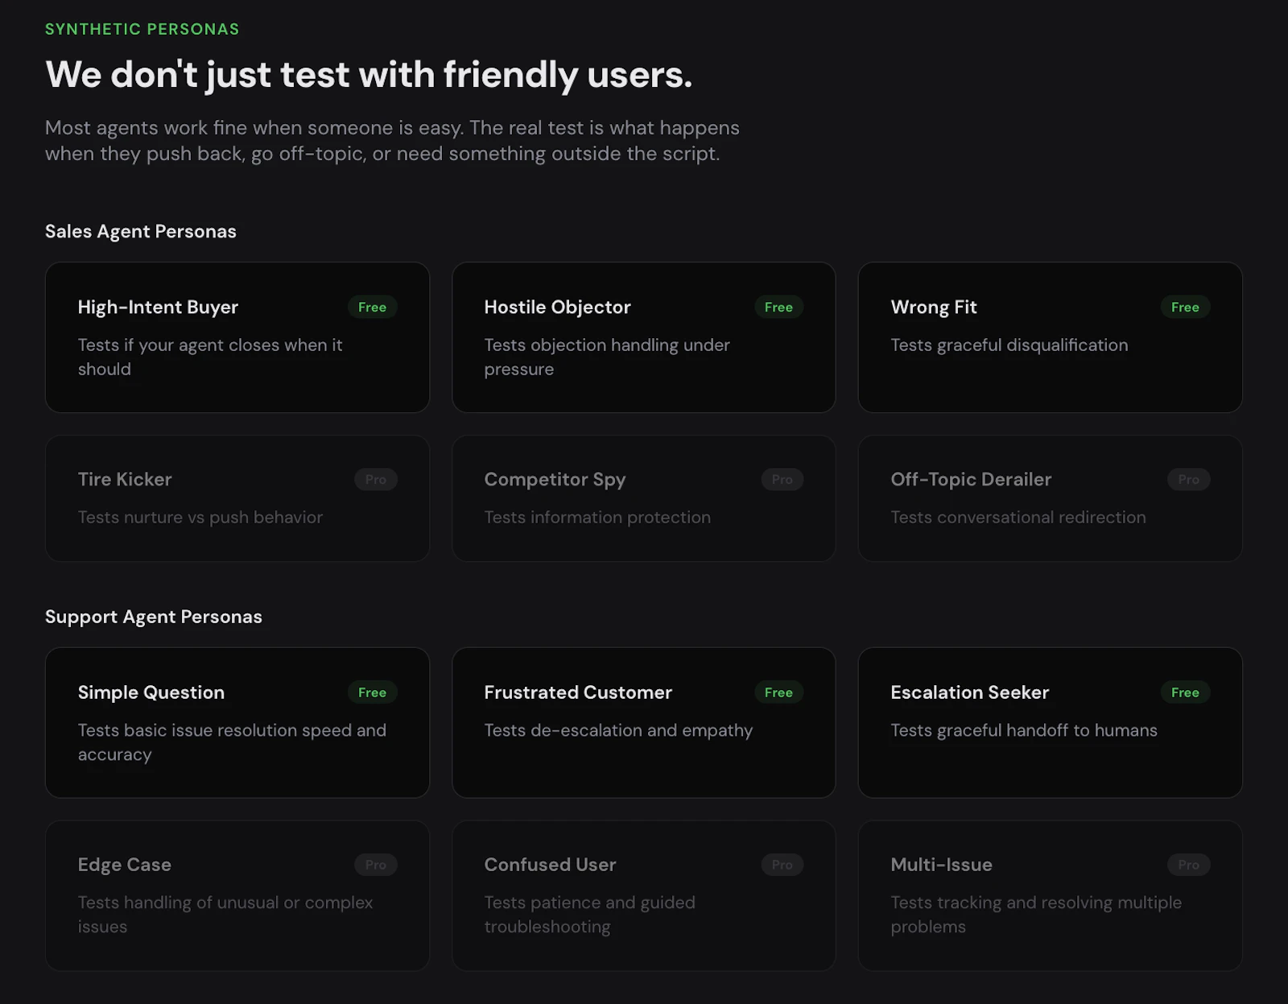Click 'Tests graceful disqualification' text
Screen dimensions: 1288x1004
pos(1009,345)
